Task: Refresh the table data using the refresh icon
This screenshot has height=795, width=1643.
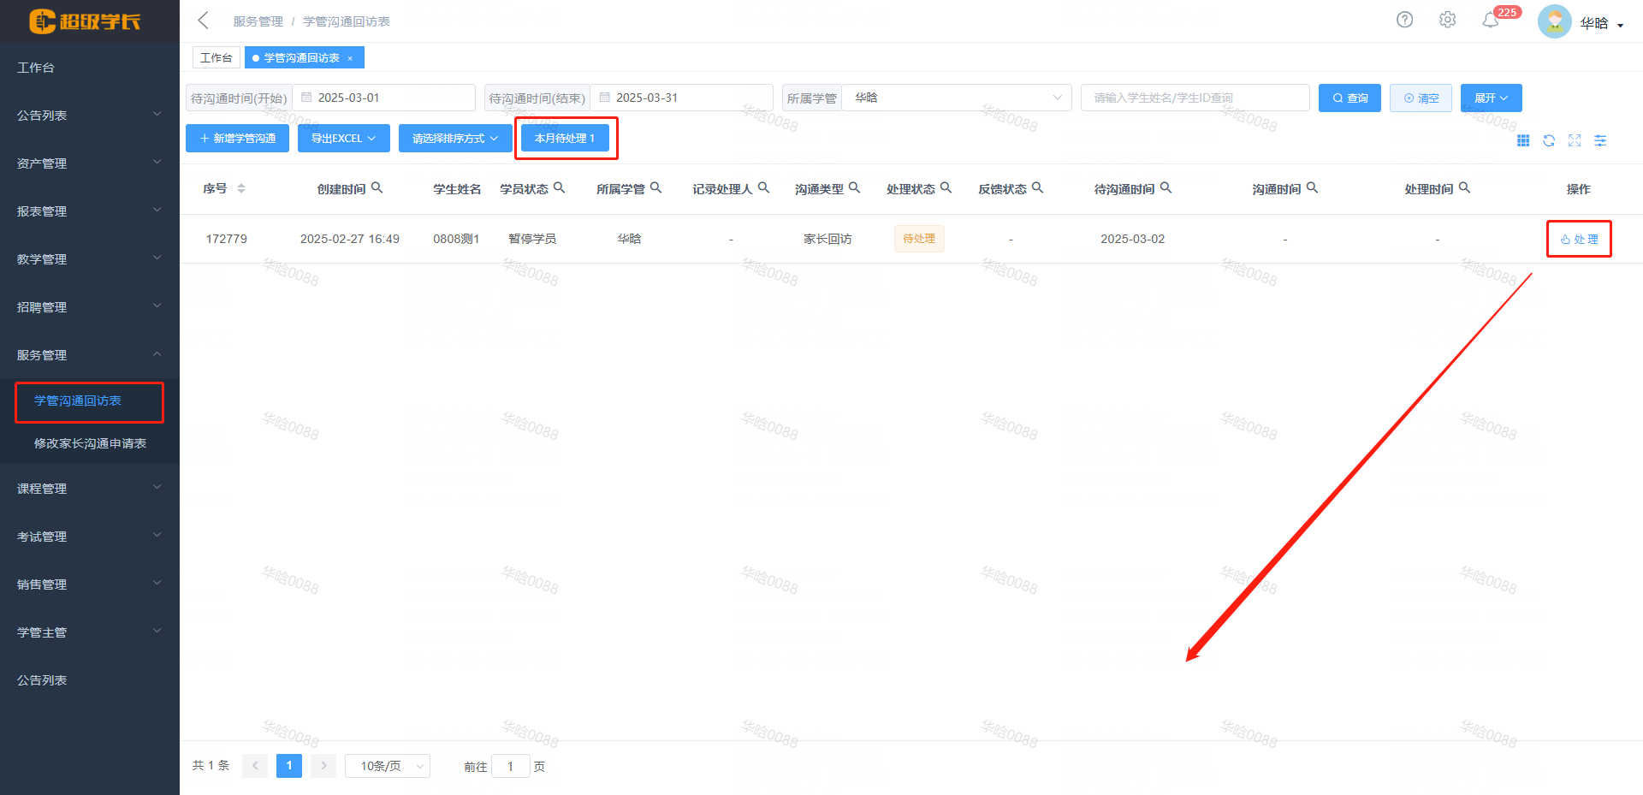Action: (1549, 140)
